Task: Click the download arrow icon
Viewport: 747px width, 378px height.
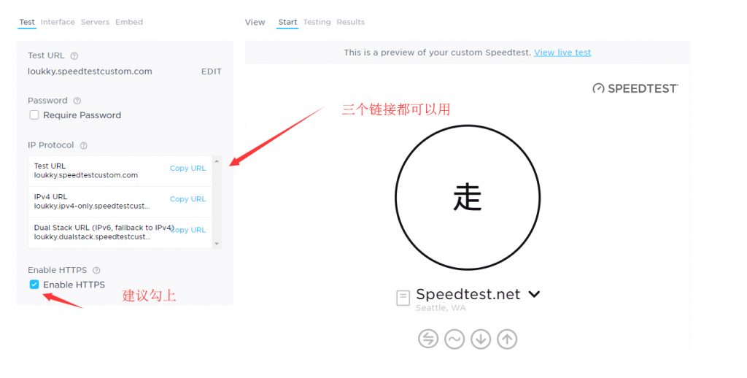Action: (481, 339)
